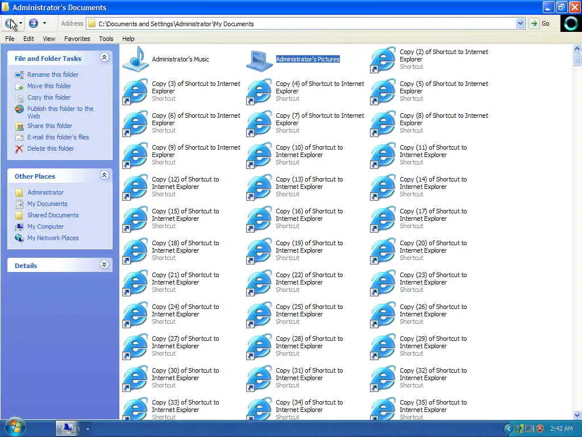This screenshot has width=582, height=437.
Task: Select Copy (26) of Shortcut to Internet Explorer icon
Action: [383, 314]
